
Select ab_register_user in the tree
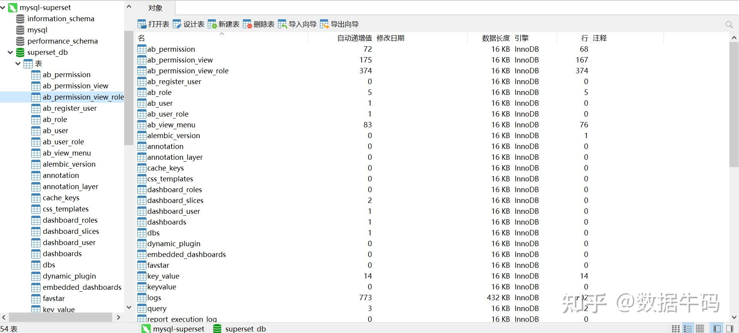(70, 108)
